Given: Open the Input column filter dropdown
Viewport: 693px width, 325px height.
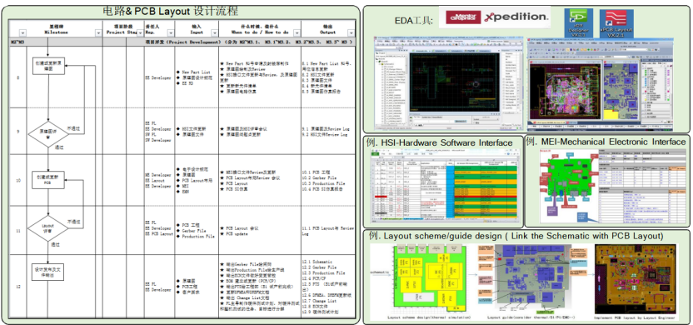Looking at the screenshot, I should 215,32.
